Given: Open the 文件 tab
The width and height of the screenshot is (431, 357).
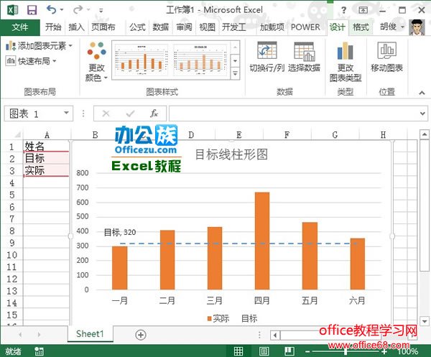Looking at the screenshot, I should [20, 27].
